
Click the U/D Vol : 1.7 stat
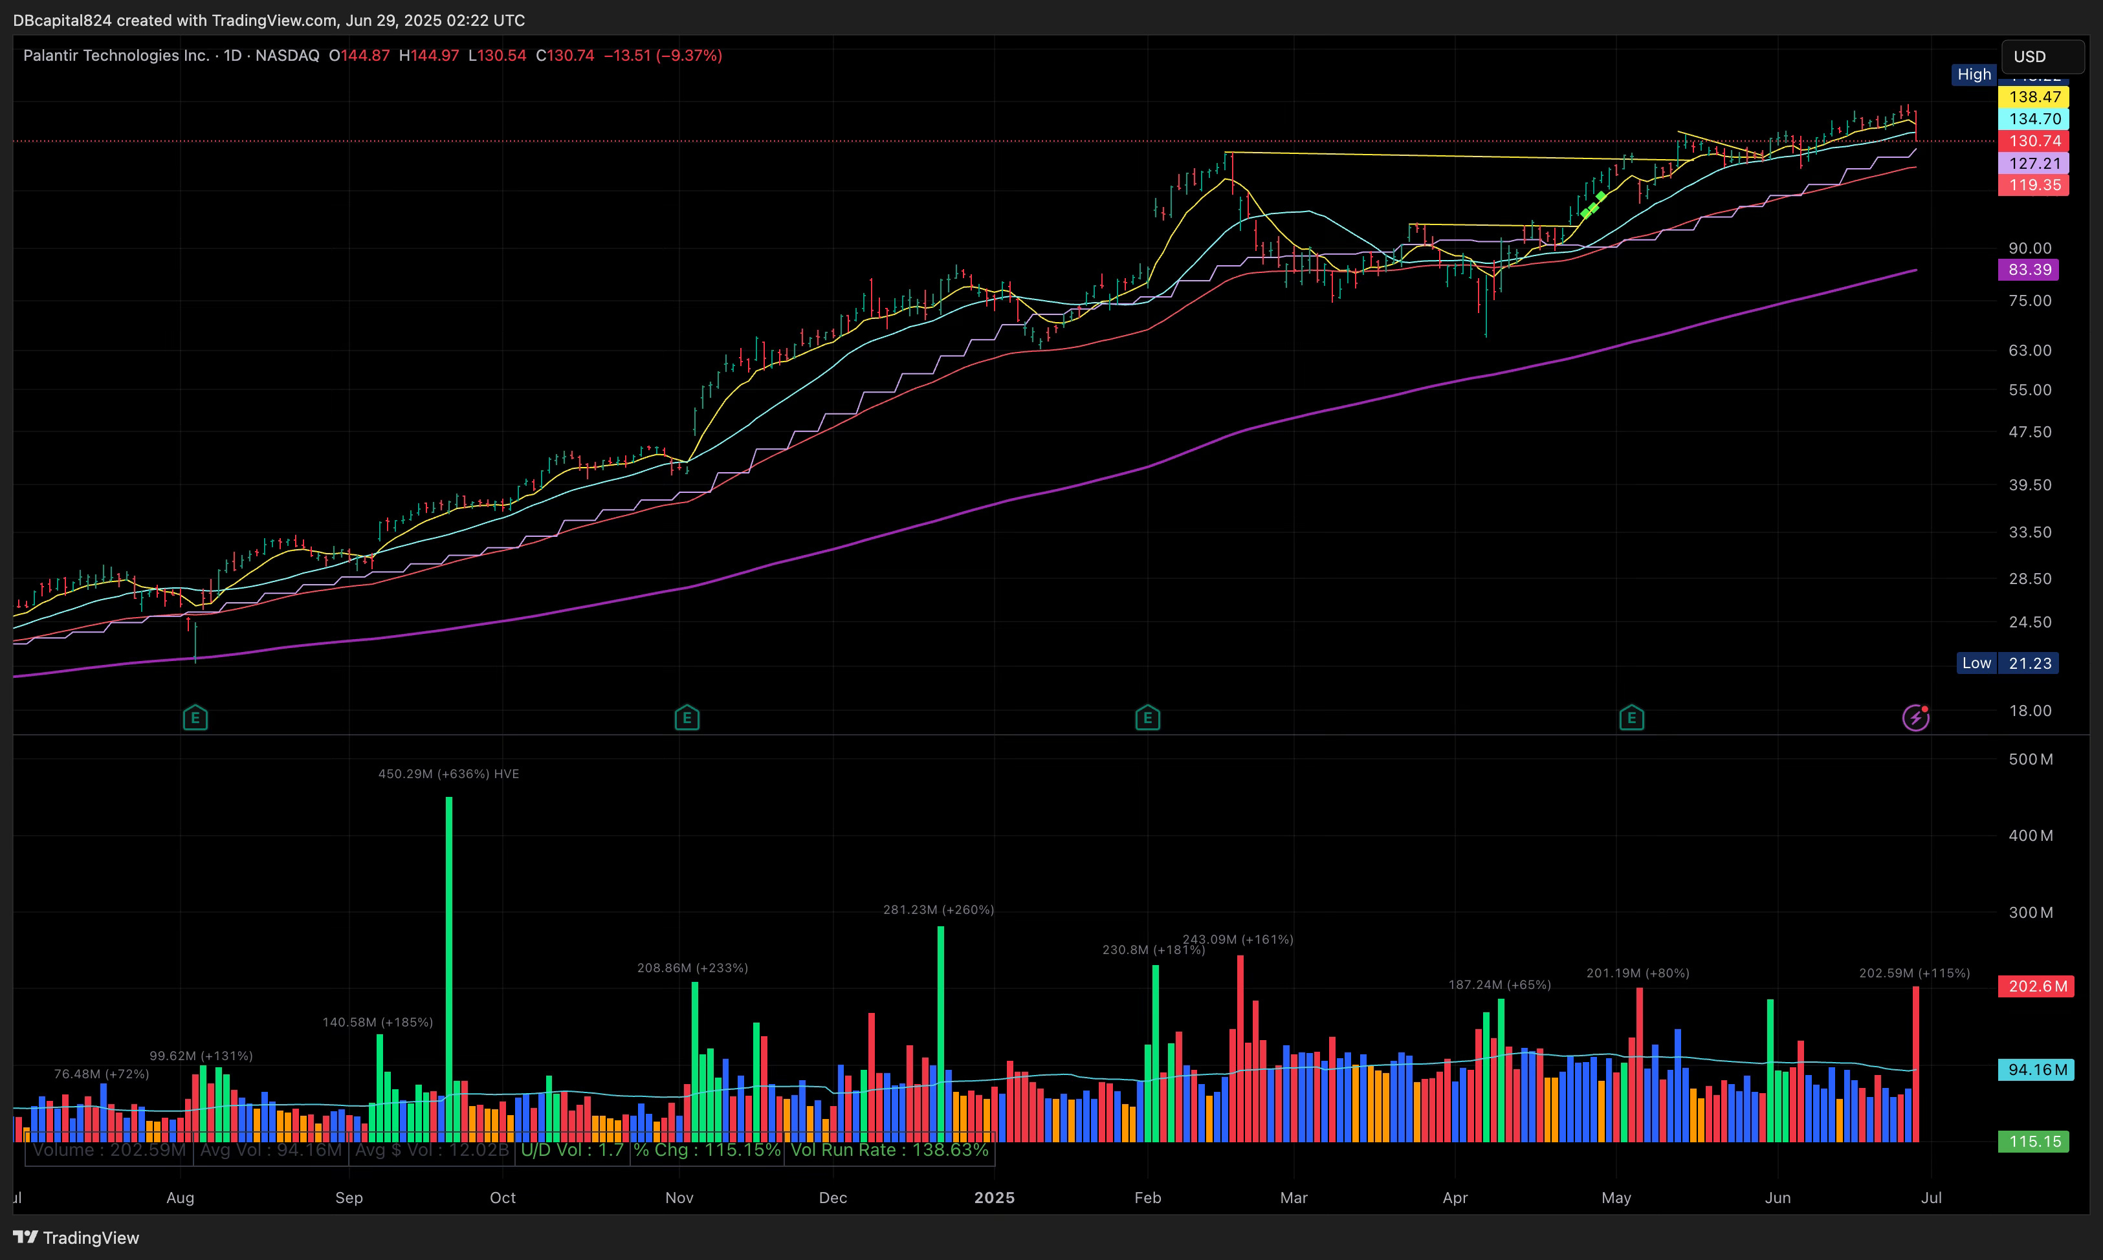tap(573, 1151)
